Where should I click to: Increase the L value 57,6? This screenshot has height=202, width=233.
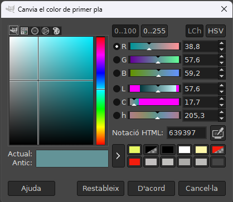(221, 86)
